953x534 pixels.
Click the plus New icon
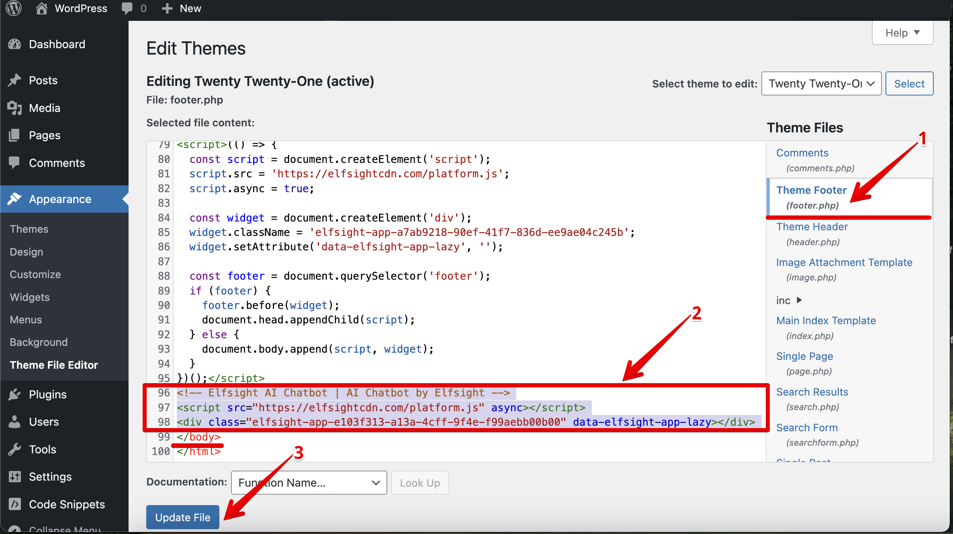(167, 8)
